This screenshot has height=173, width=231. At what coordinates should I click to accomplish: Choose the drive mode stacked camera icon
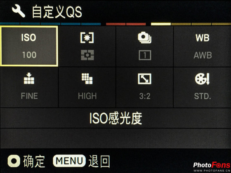(144, 37)
